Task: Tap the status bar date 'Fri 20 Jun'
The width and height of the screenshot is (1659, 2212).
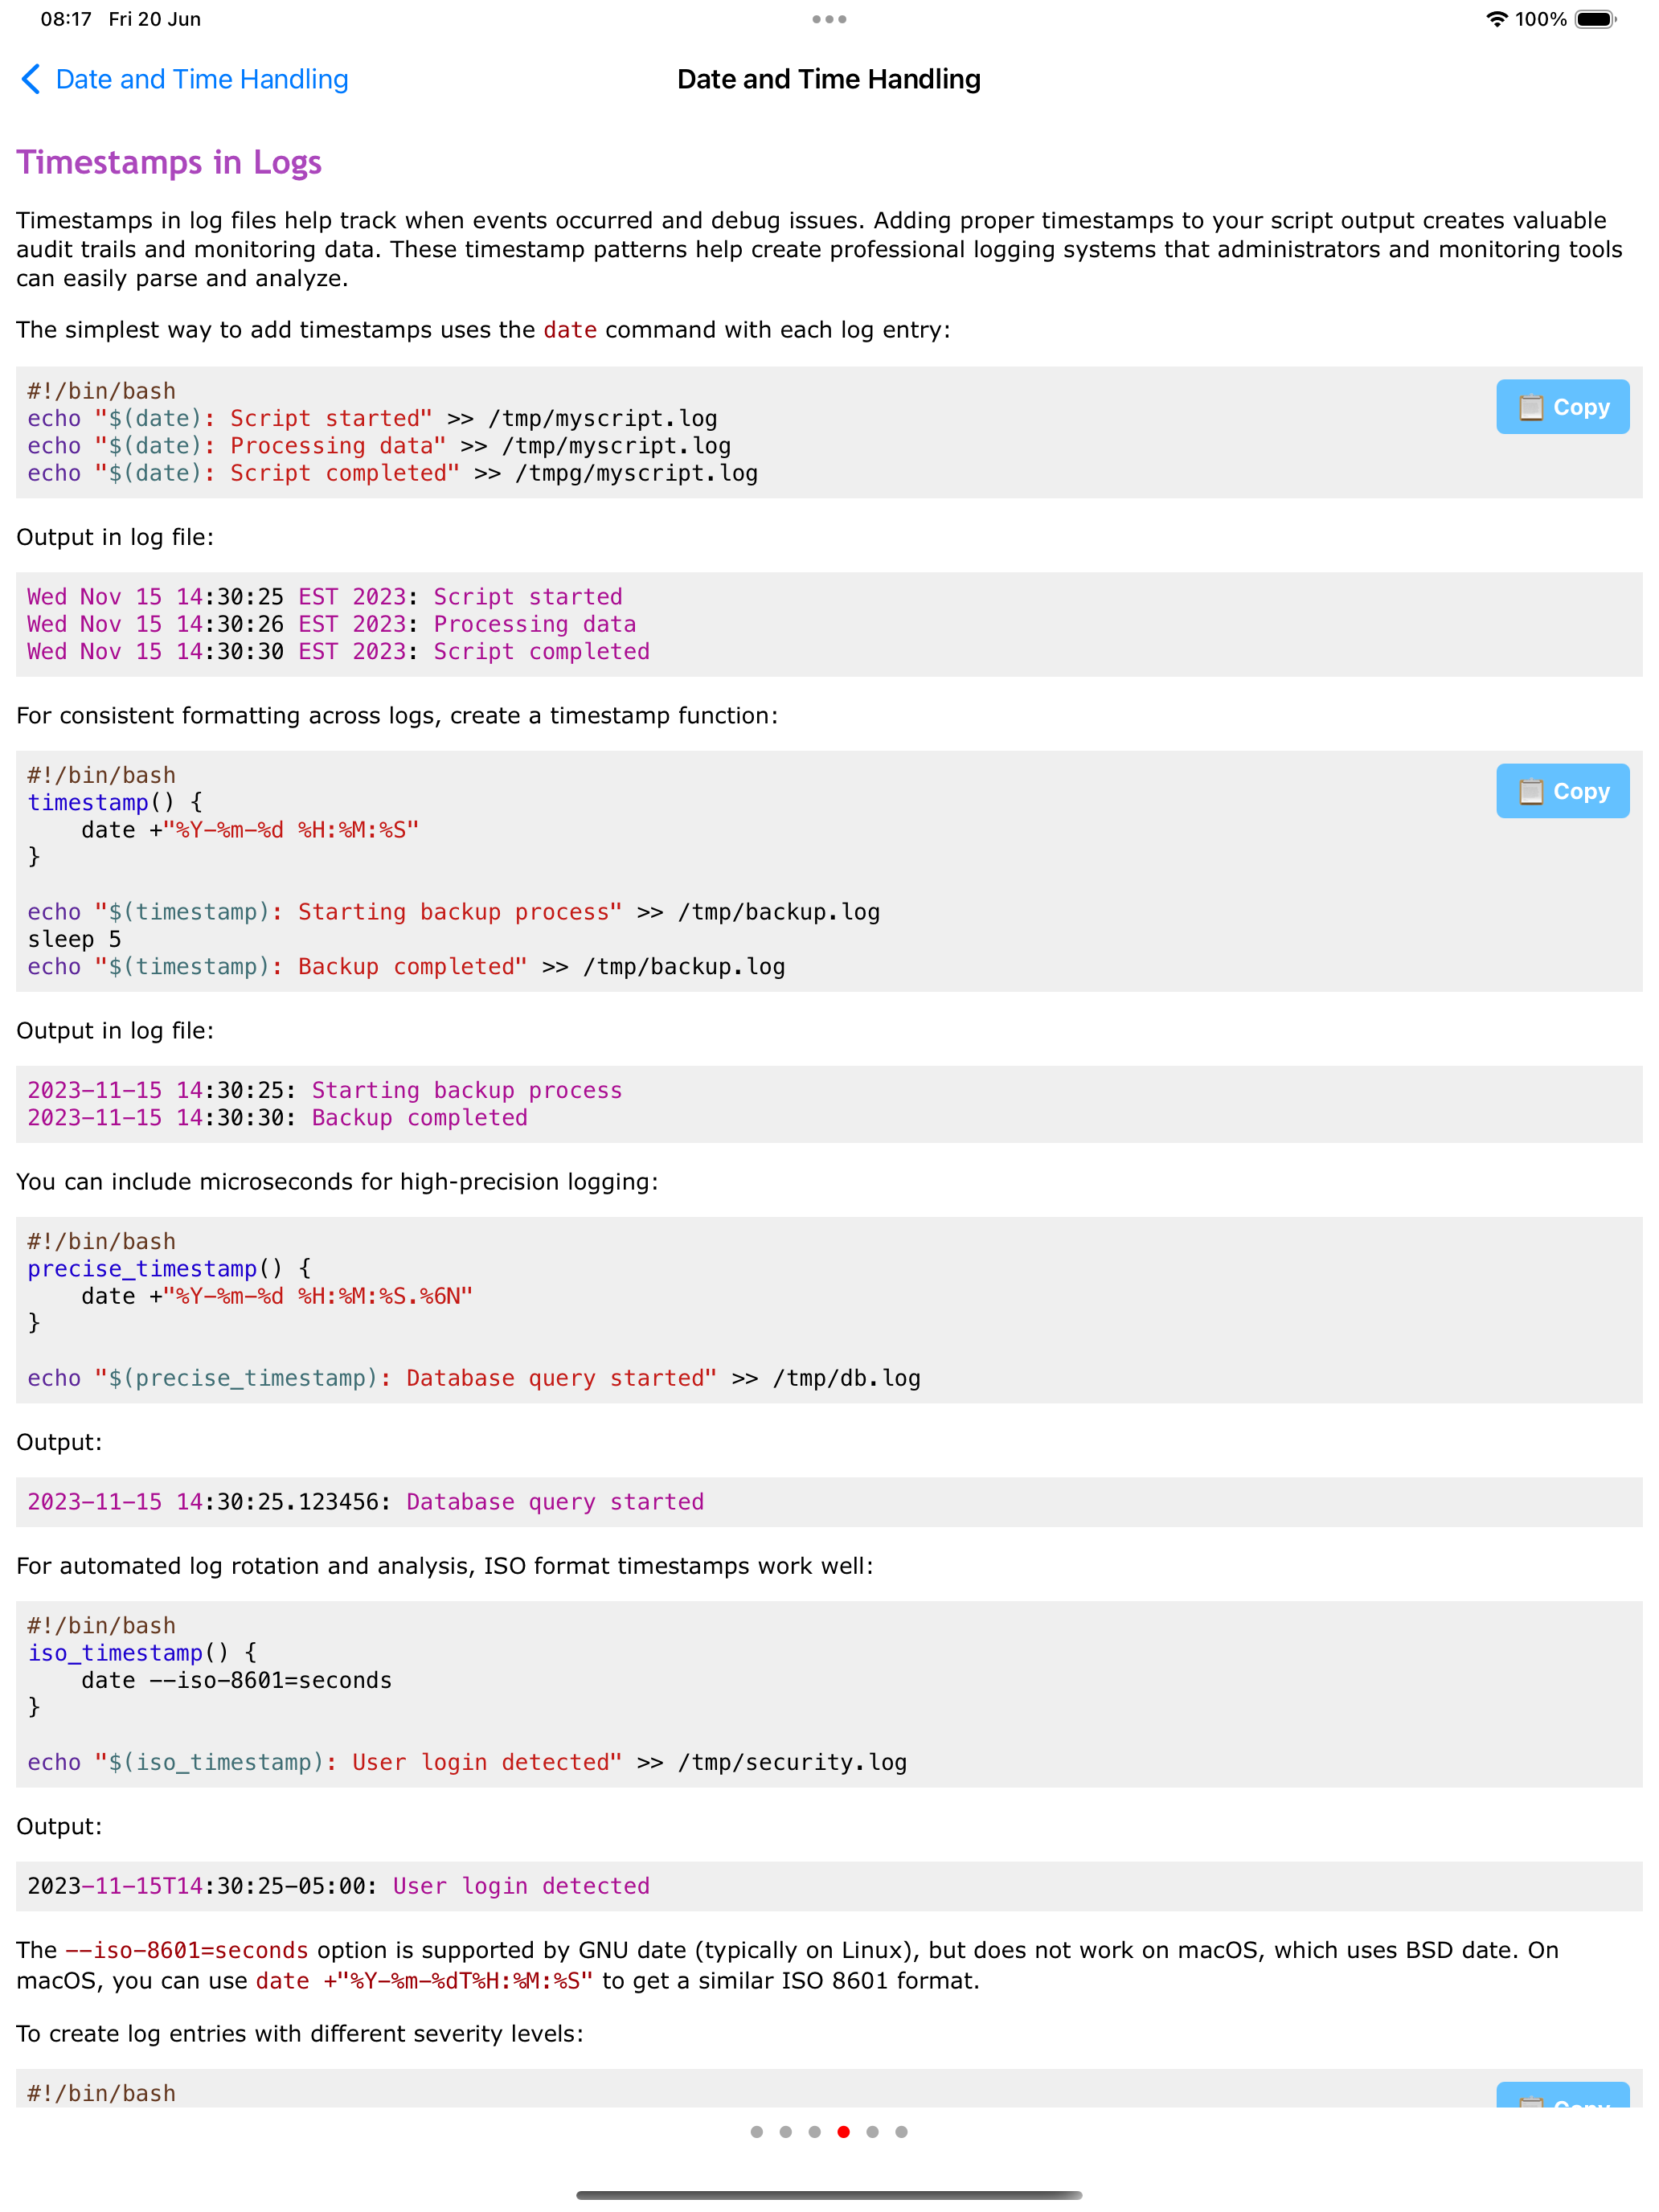Action: coord(155,19)
